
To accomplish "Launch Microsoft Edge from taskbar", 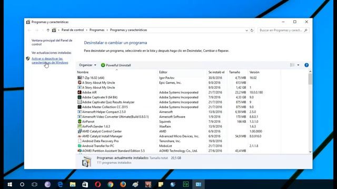I will 60,184.
